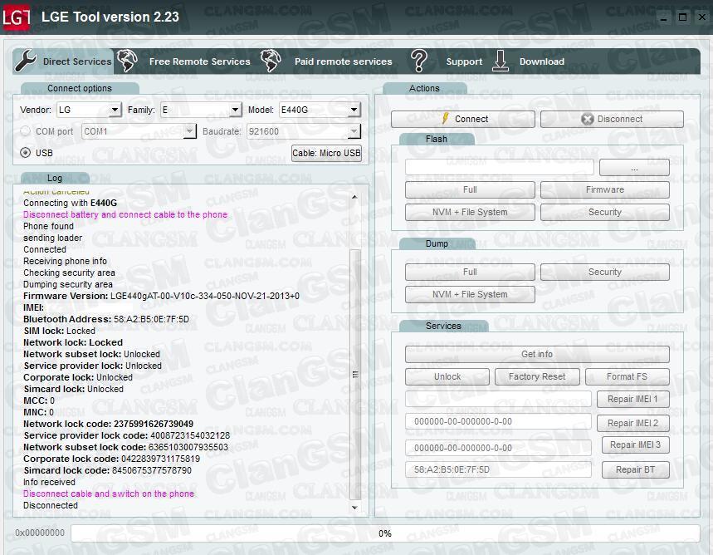Click the 0x00000000 status value

click(40, 533)
